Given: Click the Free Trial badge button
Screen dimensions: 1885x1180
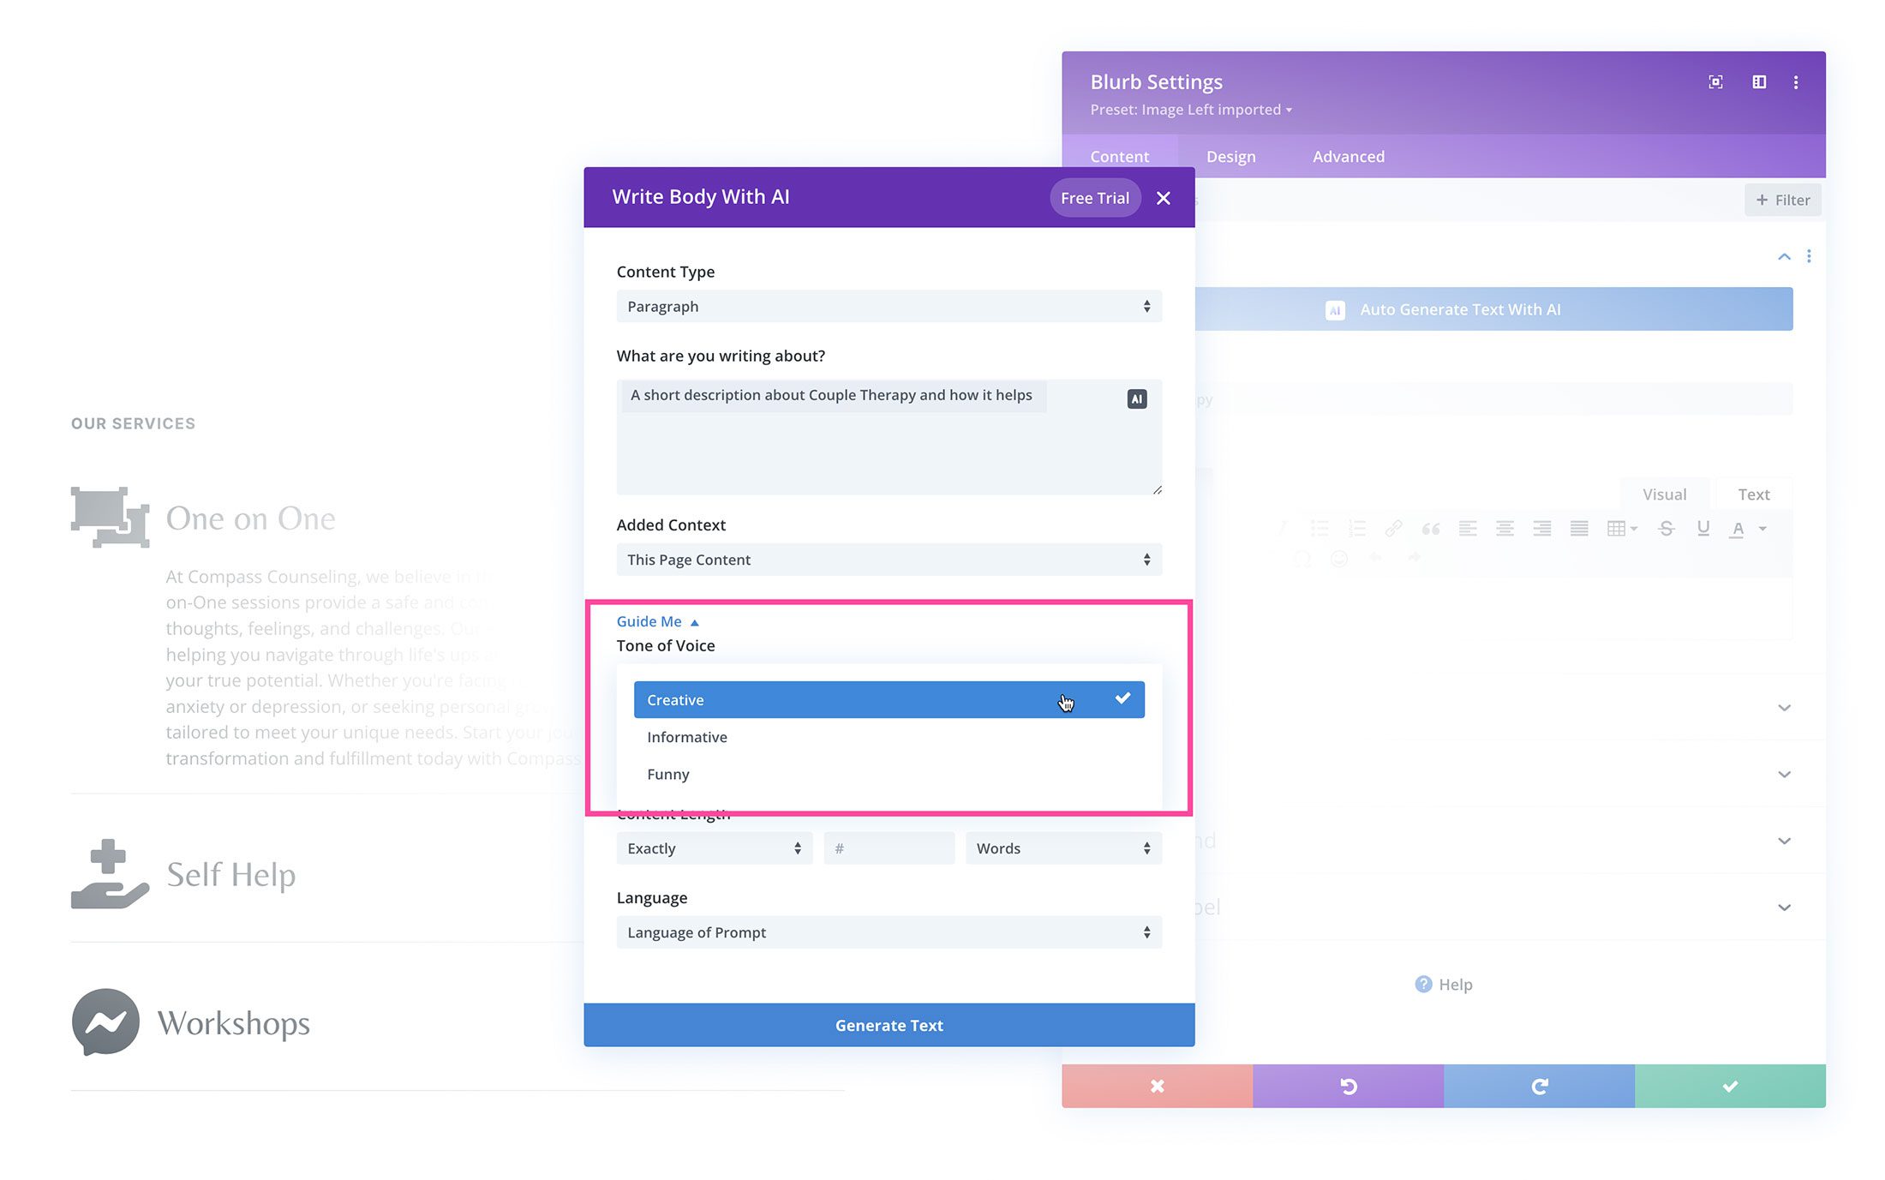Looking at the screenshot, I should [x=1094, y=197].
